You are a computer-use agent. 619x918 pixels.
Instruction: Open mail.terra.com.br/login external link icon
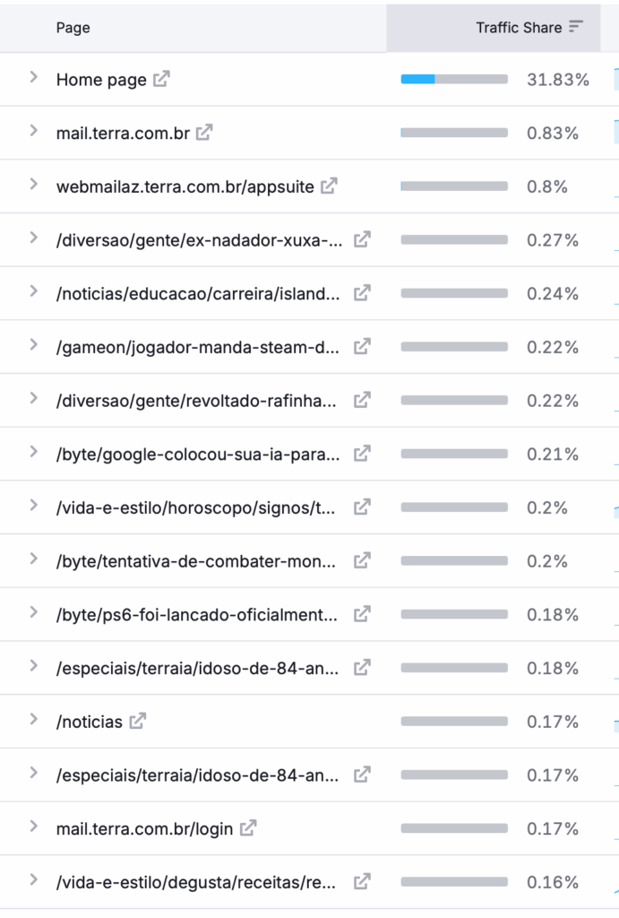pos(248,828)
